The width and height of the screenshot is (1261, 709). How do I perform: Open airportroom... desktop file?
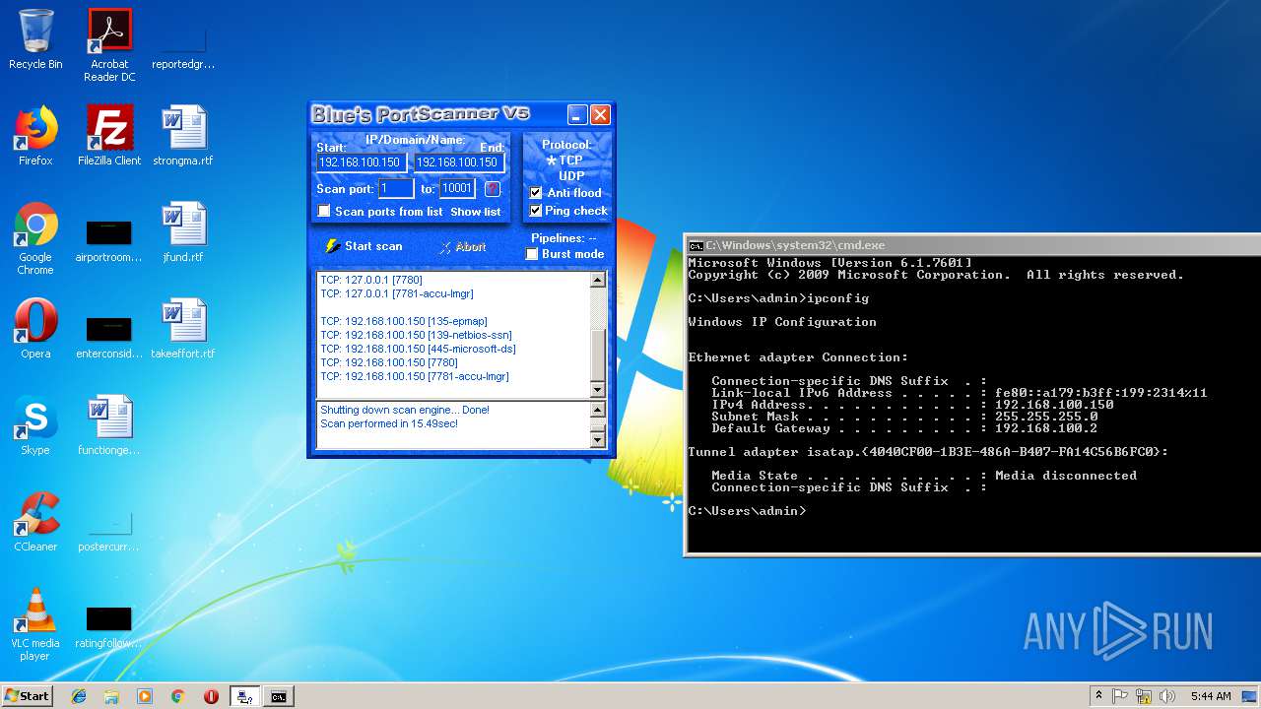(109, 237)
